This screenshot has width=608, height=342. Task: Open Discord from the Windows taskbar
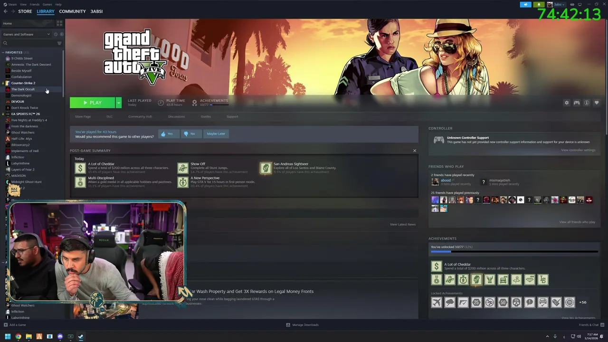(60, 336)
